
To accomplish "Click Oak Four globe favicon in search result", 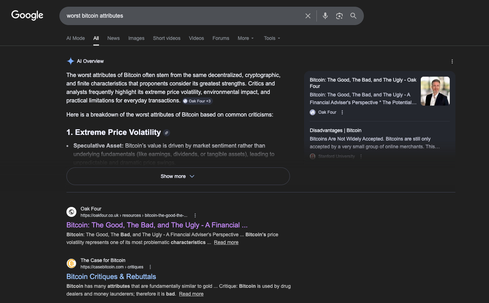I will click(x=71, y=212).
